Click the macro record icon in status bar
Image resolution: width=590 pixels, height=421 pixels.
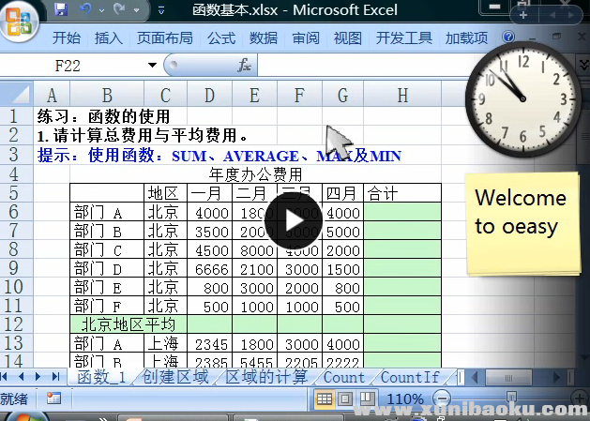click(53, 398)
